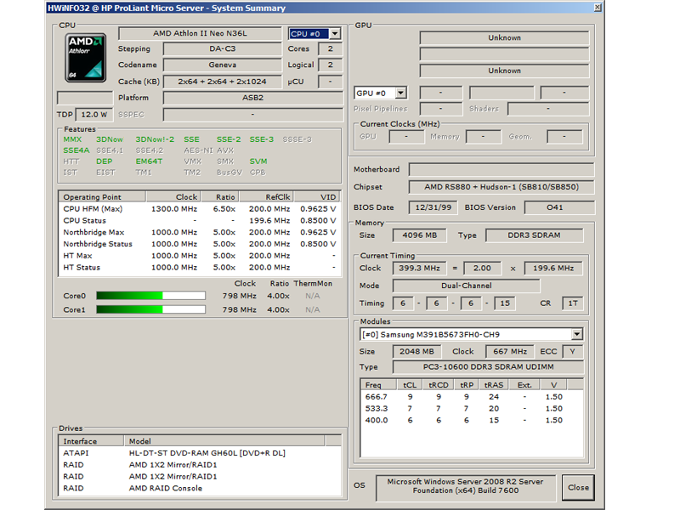Click the CR 1T field
The image size is (680, 510).
point(573,303)
